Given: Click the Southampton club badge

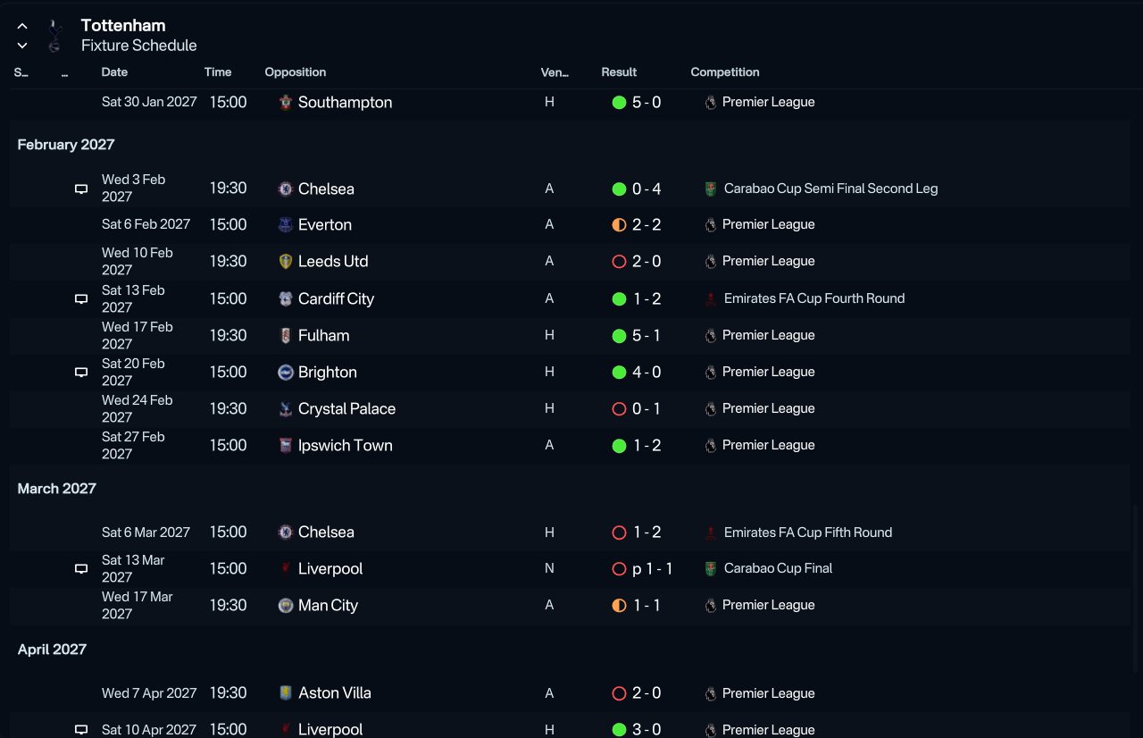Looking at the screenshot, I should [x=285, y=102].
